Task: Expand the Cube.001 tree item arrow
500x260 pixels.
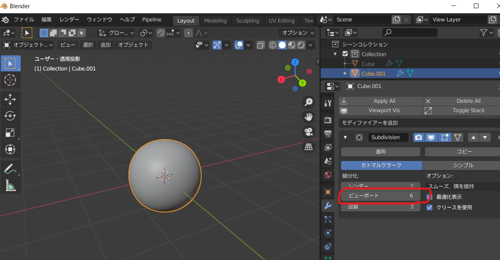Action: coord(345,74)
